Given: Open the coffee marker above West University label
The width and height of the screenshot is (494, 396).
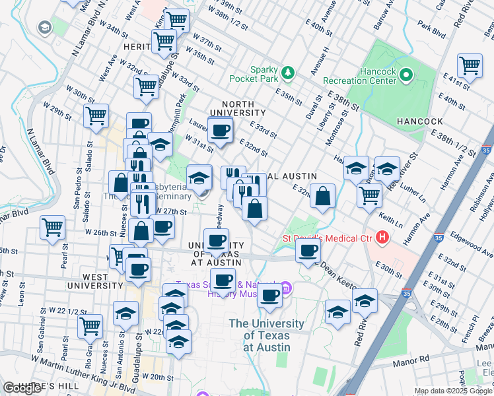Looking at the screenshot, I should (138, 271).
